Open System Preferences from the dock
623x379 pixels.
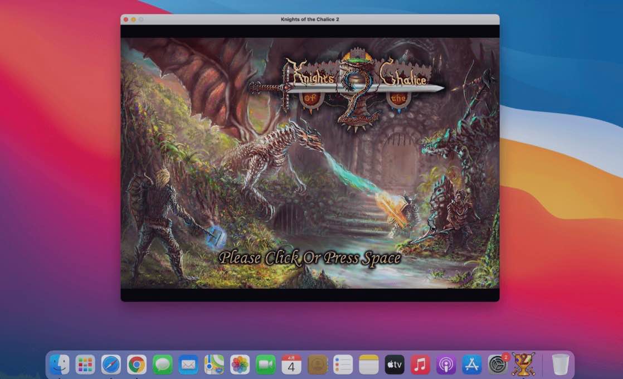(498, 365)
